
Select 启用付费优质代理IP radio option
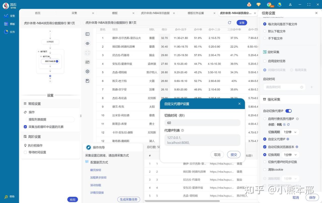pyautogui.click(x=265, y=119)
